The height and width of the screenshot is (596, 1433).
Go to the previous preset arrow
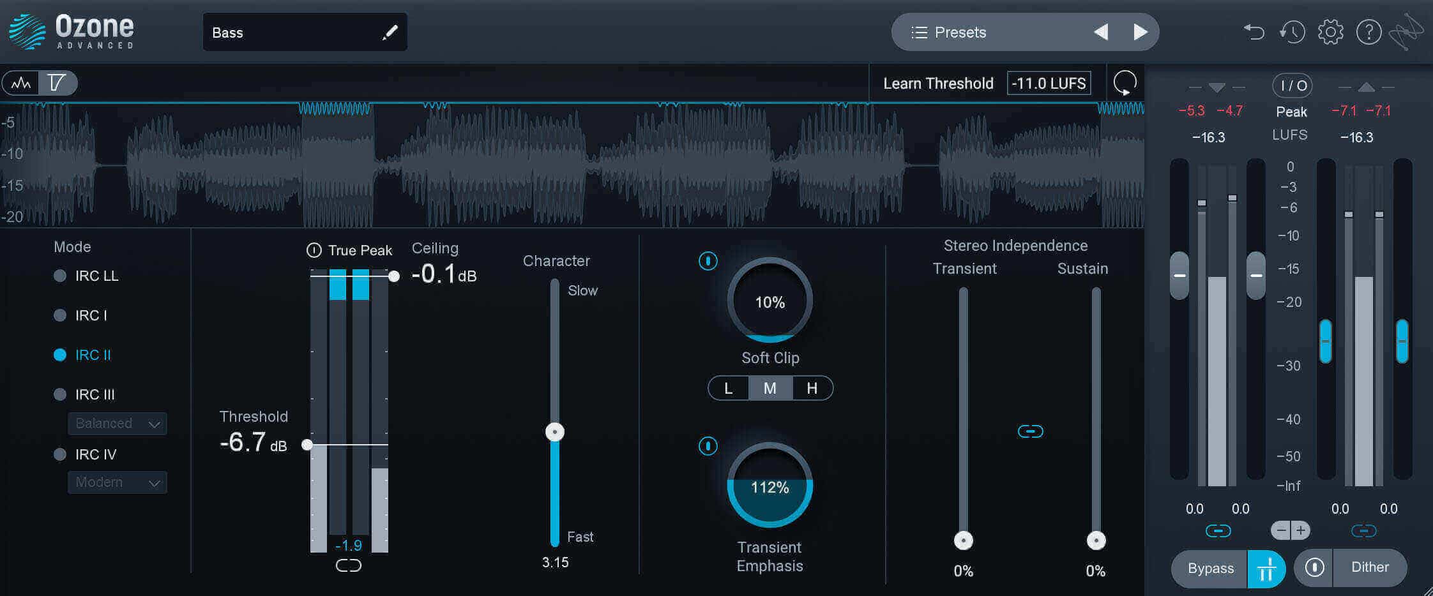point(1101,32)
